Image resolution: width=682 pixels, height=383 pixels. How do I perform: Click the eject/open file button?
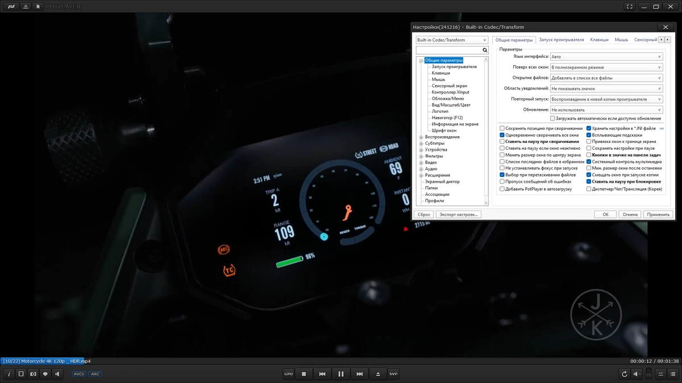coord(378,374)
